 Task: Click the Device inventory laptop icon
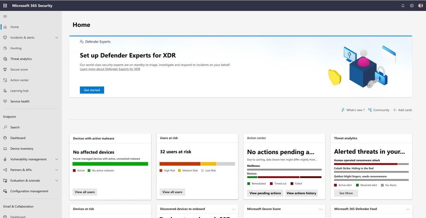click(x=5, y=149)
